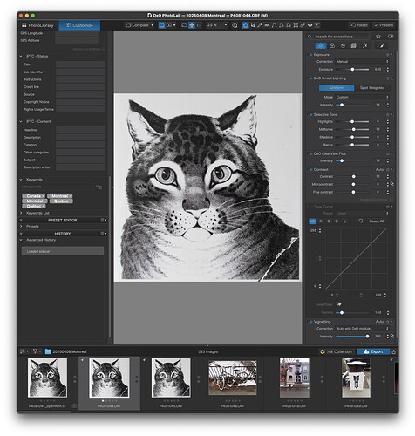This screenshot has height=436, width=415.
Task: Reset the tone curve channel icon
Action: pos(360,221)
